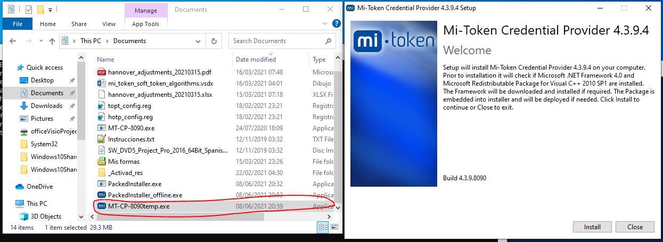
Task: Open the File menu in Explorer
Action: (18, 24)
